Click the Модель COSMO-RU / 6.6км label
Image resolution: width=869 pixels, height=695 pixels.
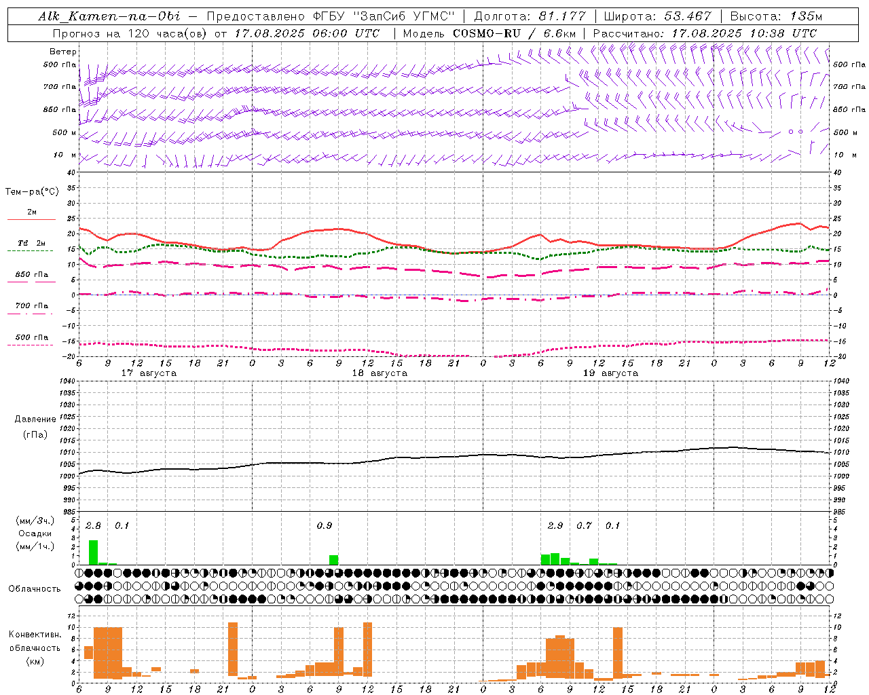pyautogui.click(x=489, y=33)
